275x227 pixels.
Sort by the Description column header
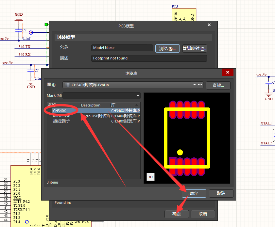point(95,105)
